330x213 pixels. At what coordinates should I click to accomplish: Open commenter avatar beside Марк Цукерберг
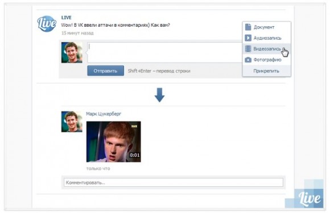[x=72, y=122]
